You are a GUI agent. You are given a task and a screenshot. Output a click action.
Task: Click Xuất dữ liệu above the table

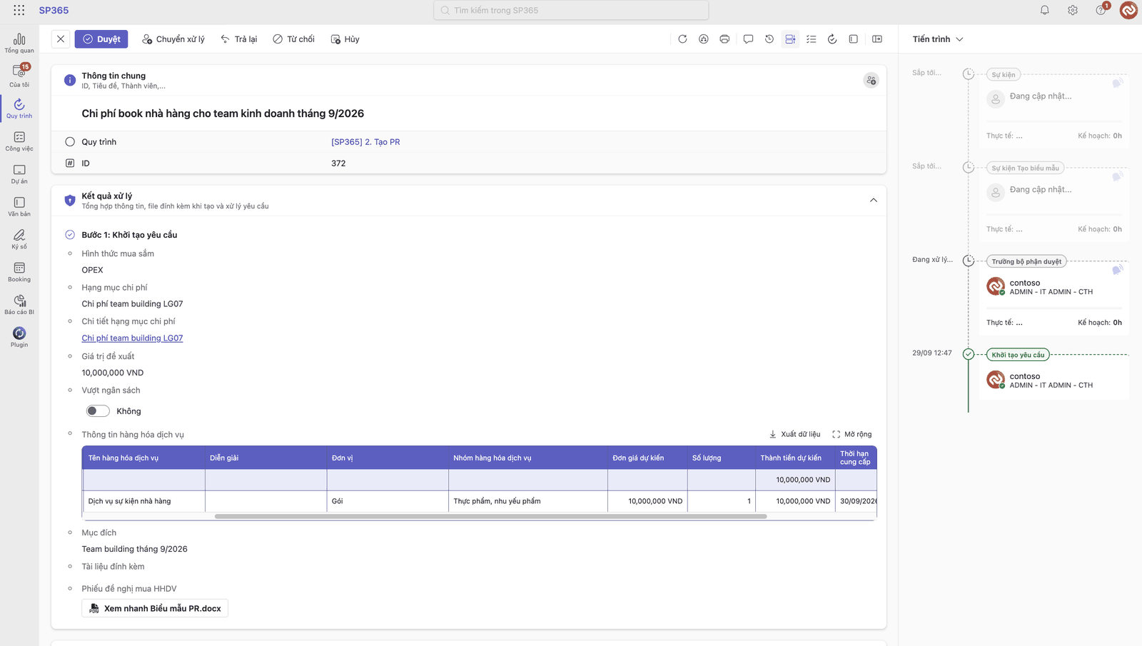794,434
